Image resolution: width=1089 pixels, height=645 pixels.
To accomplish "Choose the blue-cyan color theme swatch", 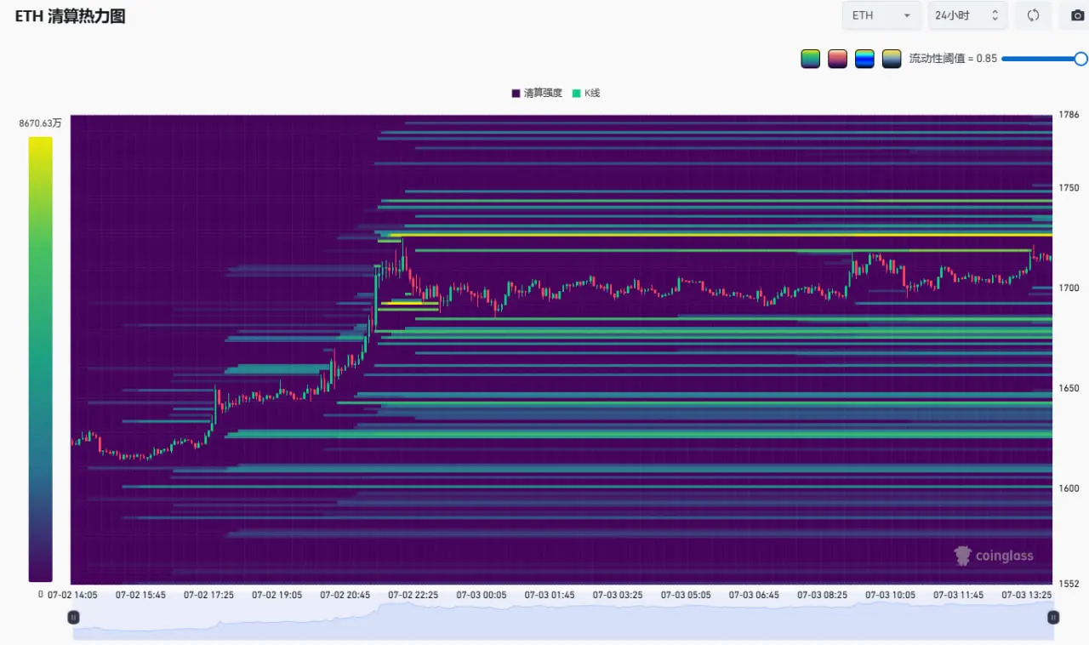I will 864,59.
